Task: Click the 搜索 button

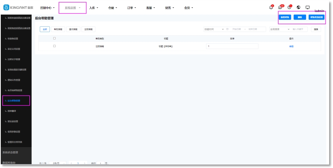Action: 316,29
